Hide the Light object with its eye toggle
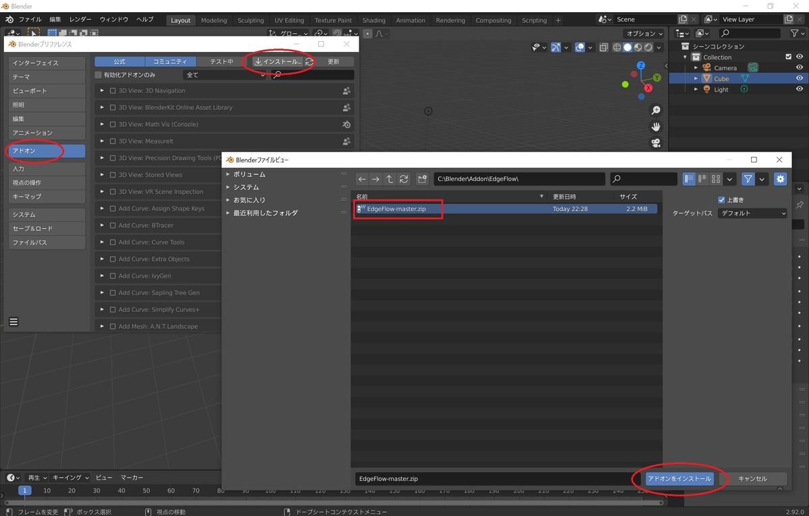This screenshot has height=516, width=809. click(800, 89)
